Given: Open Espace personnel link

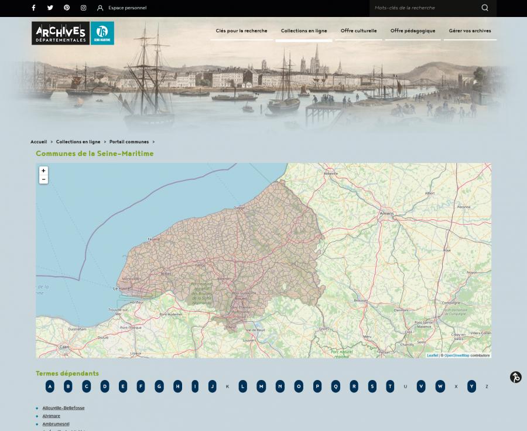Looking at the screenshot, I should click(128, 8).
